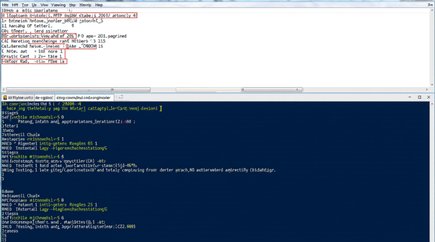Switch to the de-cgdino tab
Image resolution: width=435 pixels, height=242 pixels.
pos(44,97)
